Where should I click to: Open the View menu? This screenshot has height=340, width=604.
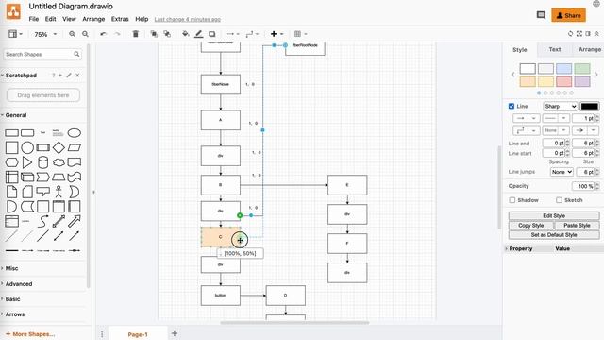tap(69, 19)
